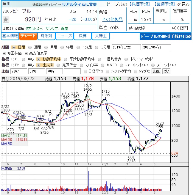Image resolution: width=193 pixels, height=195 pixels.
Task: Edit start date field 2019/05/22
Action: tap(126, 47)
